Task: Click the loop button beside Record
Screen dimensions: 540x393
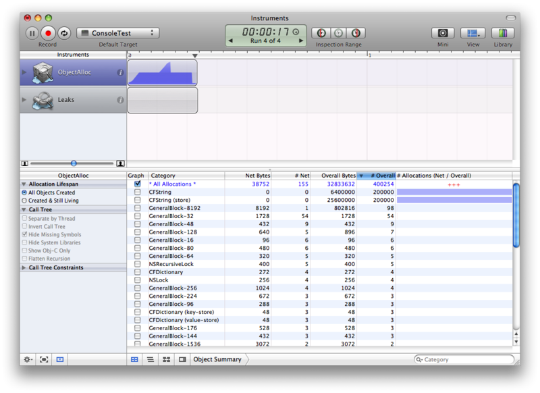Action: 64,32
